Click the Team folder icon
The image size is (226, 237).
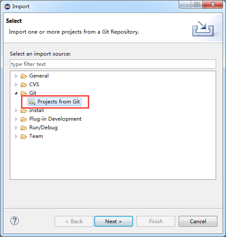click(24, 136)
